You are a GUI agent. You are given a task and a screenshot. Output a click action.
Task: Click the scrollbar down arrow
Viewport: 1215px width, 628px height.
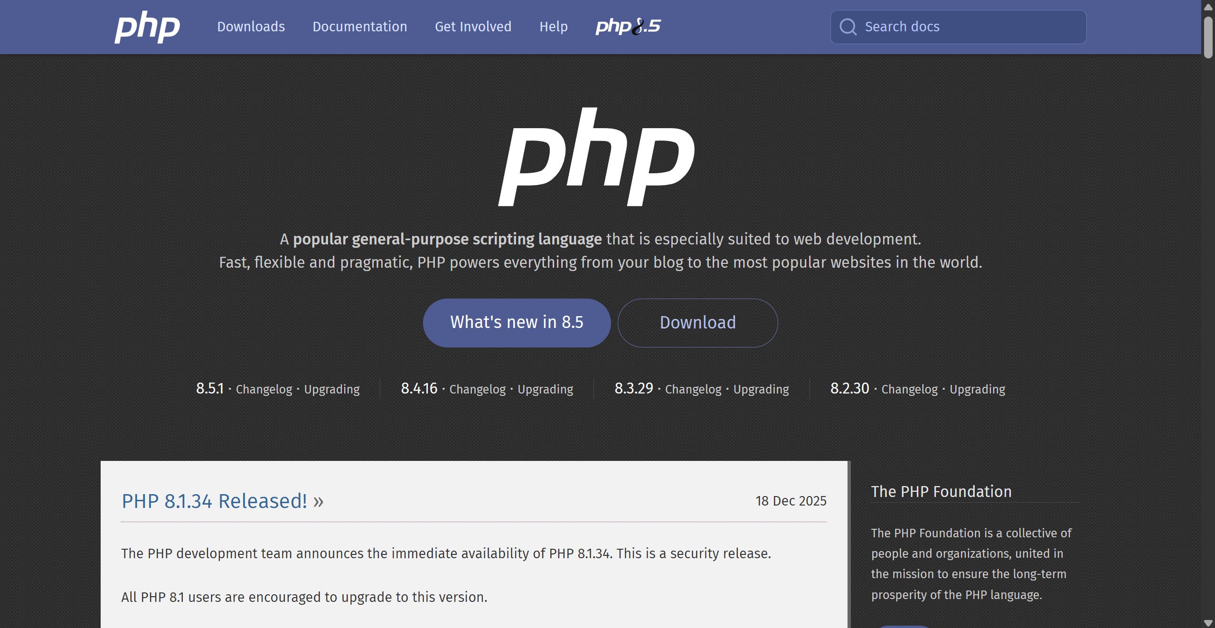point(1207,622)
